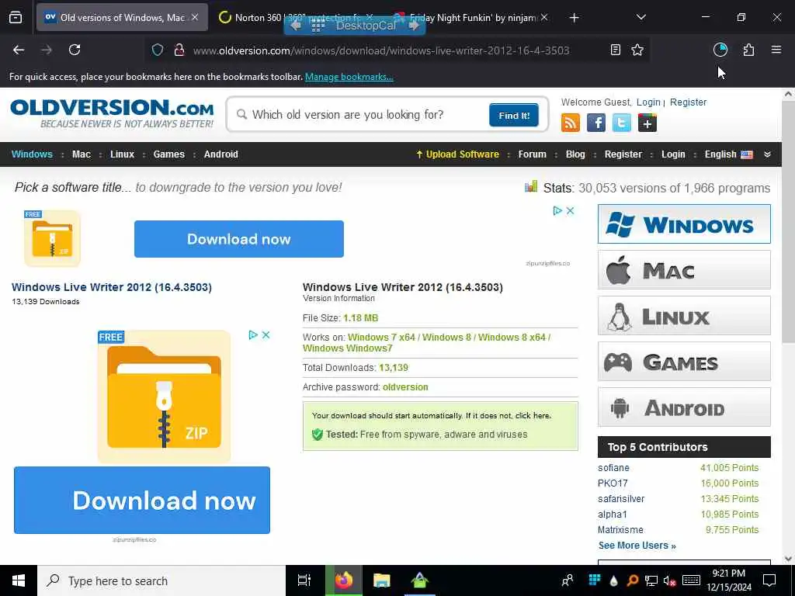Viewport: 795px width, 596px height.
Task: Click the Windows Live Writer 2012 title link
Action: point(112,287)
